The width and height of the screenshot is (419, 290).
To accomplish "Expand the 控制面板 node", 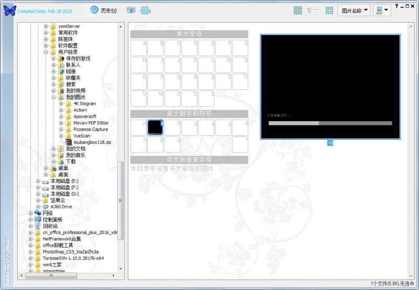I will [30, 219].
